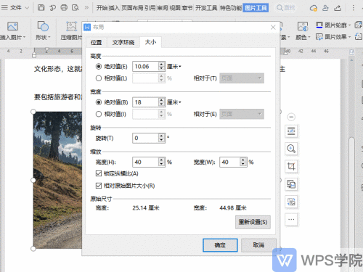
Task: Toggle the 相对原始图片大小(R) checkbox
Action: [99, 186]
